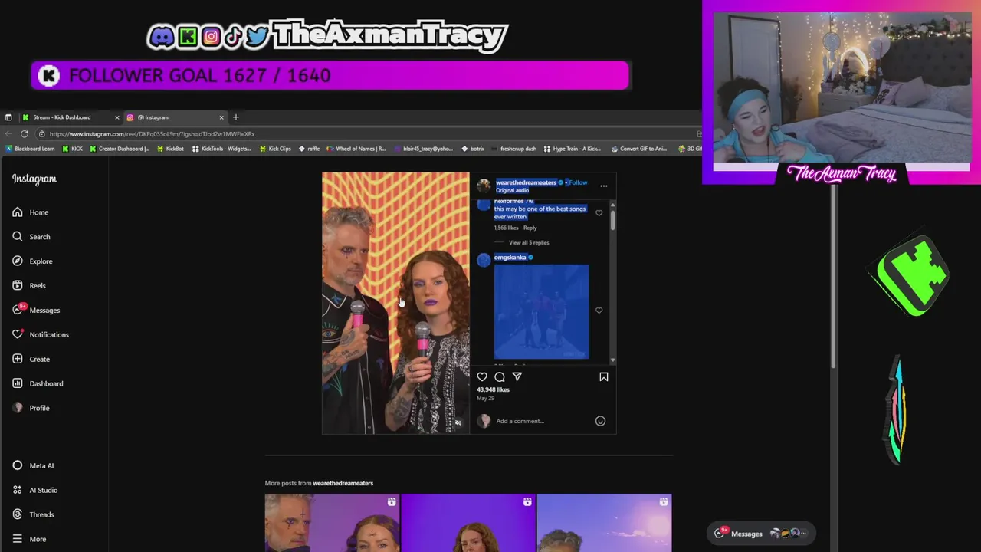Image resolution: width=981 pixels, height=552 pixels.
Task: Open the Blackboard Learn bookmark
Action: coord(30,149)
